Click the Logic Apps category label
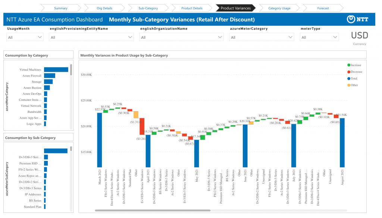 [x=34, y=124]
